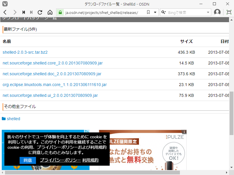Click the green padlock security badge

pyautogui.click(x=60, y=12)
